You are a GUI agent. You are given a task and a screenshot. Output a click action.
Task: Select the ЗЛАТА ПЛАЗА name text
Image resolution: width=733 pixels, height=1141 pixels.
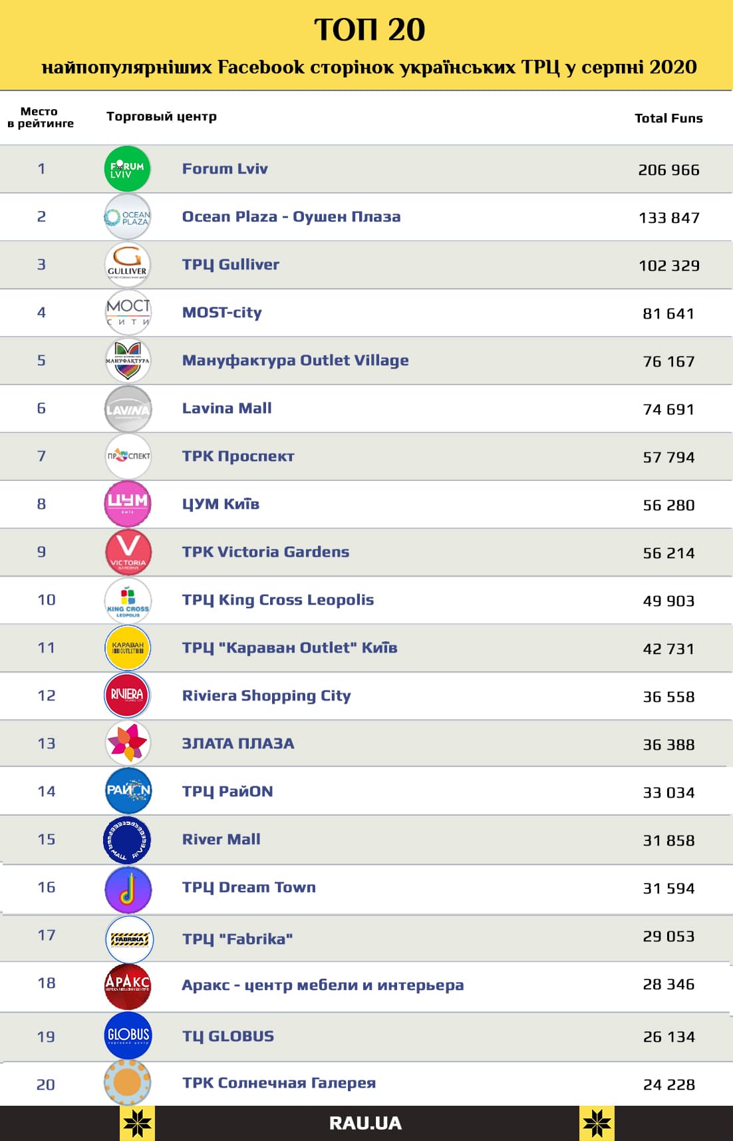tap(238, 743)
